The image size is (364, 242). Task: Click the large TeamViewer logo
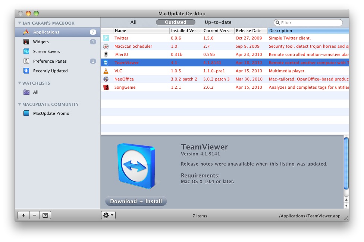(136, 166)
